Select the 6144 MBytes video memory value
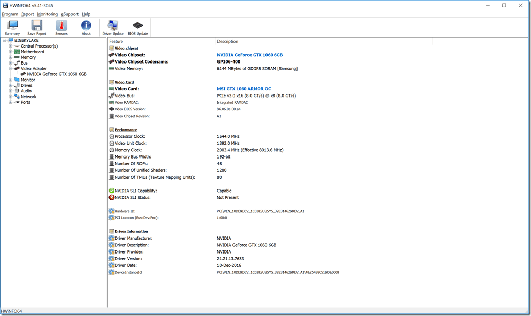Image resolution: width=531 pixels, height=316 pixels. [x=257, y=69]
